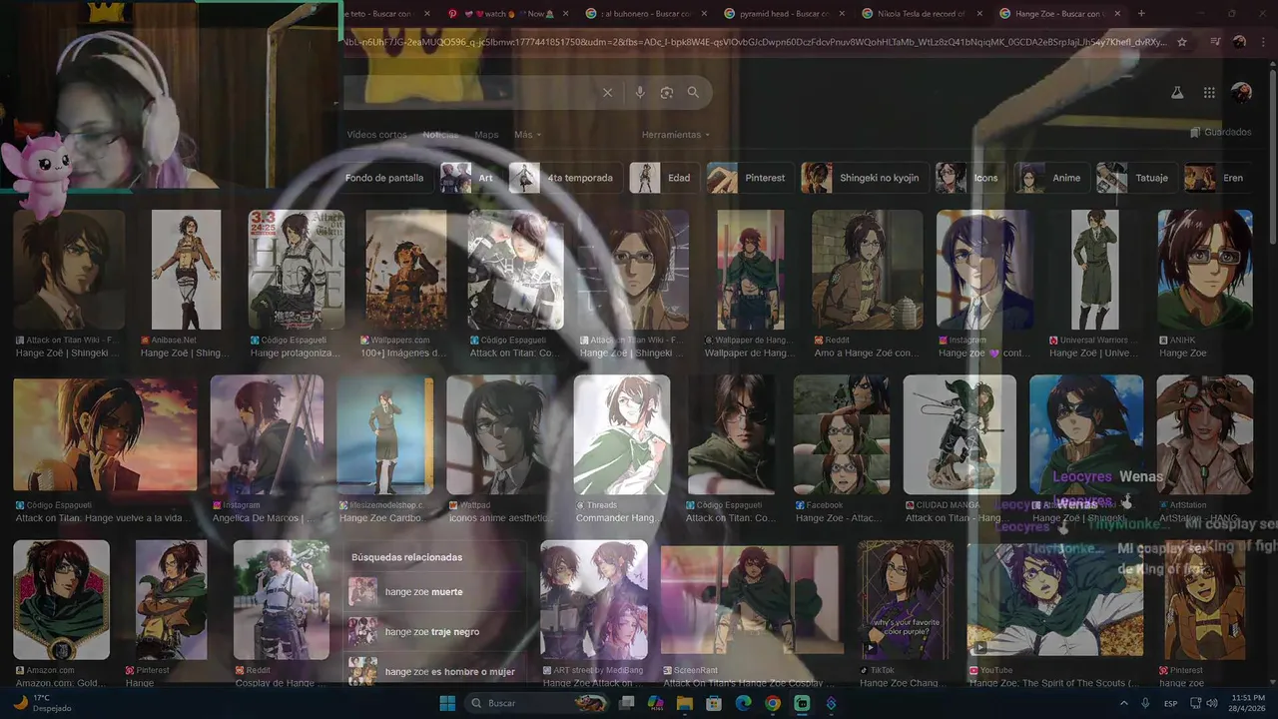1278x719 pixels.
Task: Open Guardados saved items
Action: [x=1221, y=132]
